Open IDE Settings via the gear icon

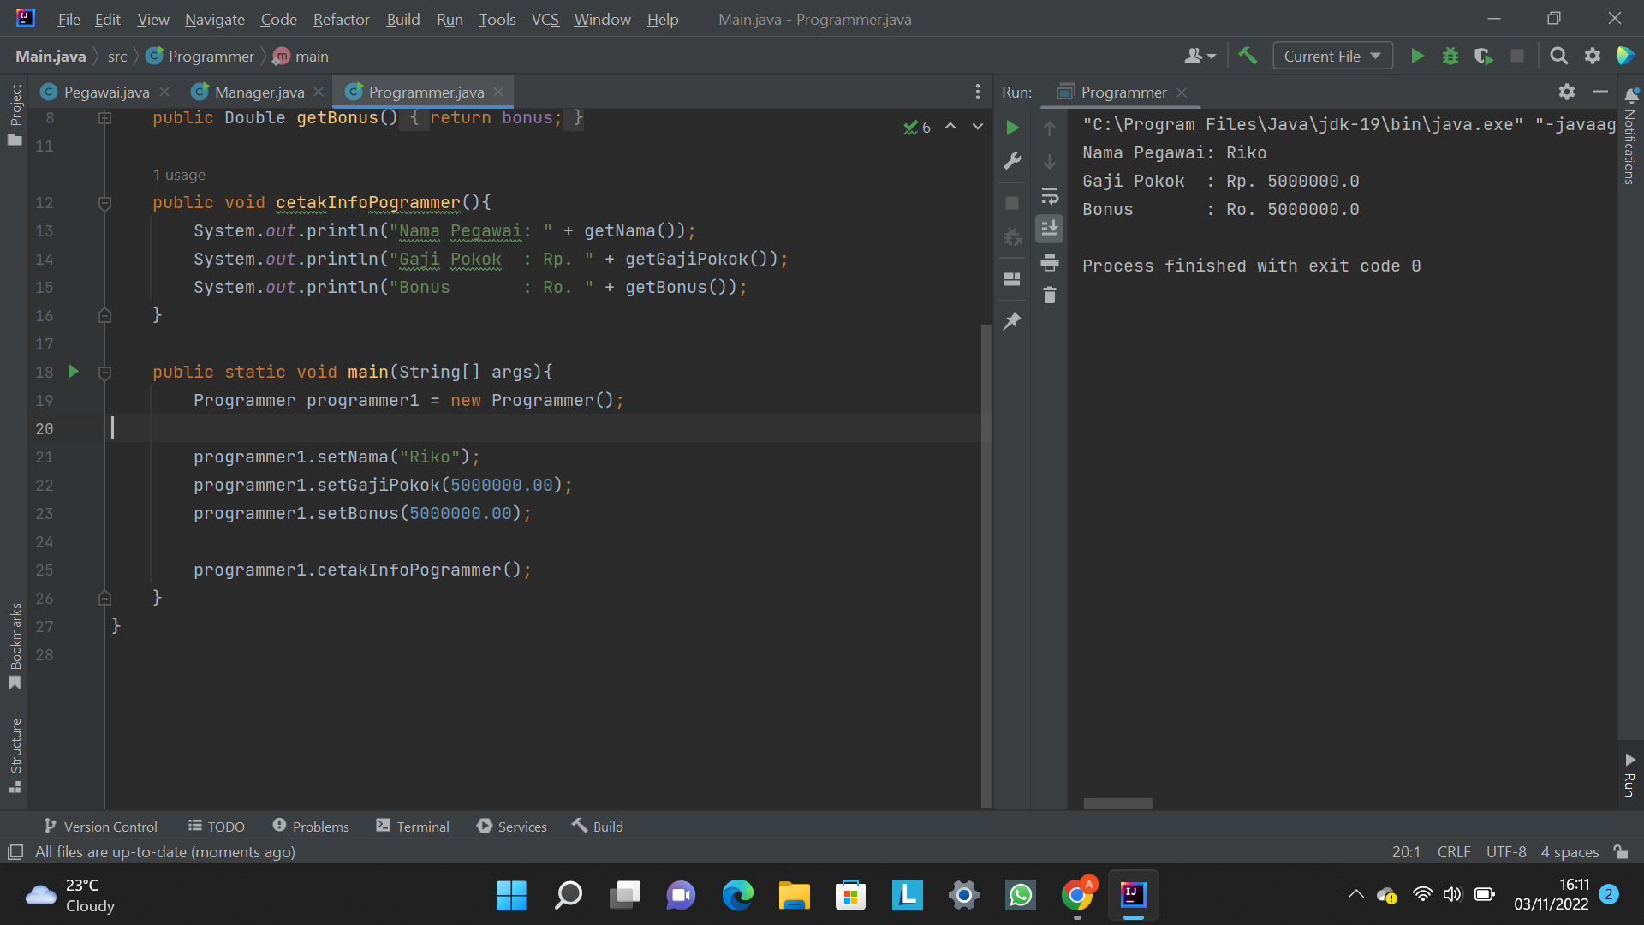[x=1593, y=56]
